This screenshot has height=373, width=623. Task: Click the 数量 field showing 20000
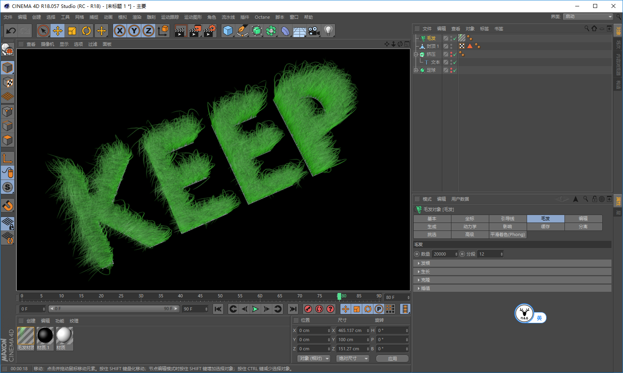[x=445, y=254]
